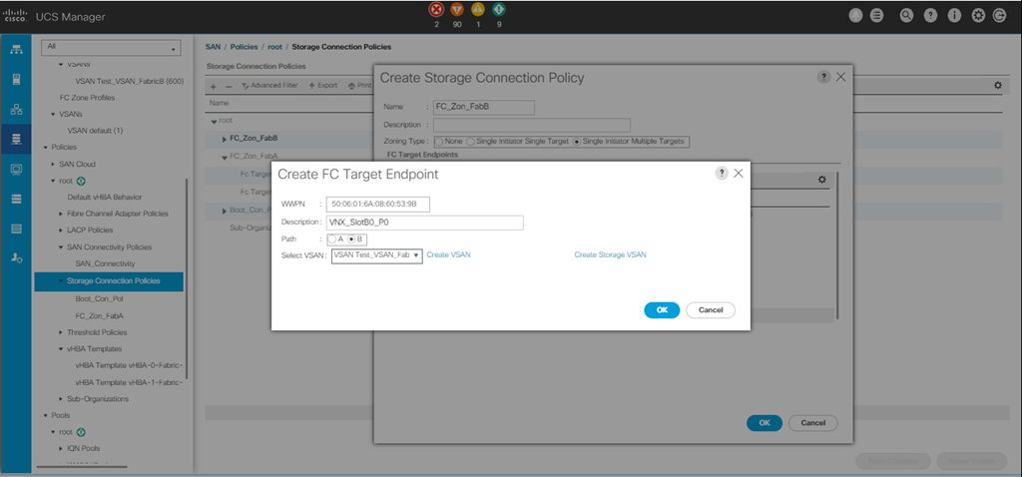Click the Policies breadcrumb link
The height and width of the screenshot is (477, 1022).
click(x=246, y=46)
